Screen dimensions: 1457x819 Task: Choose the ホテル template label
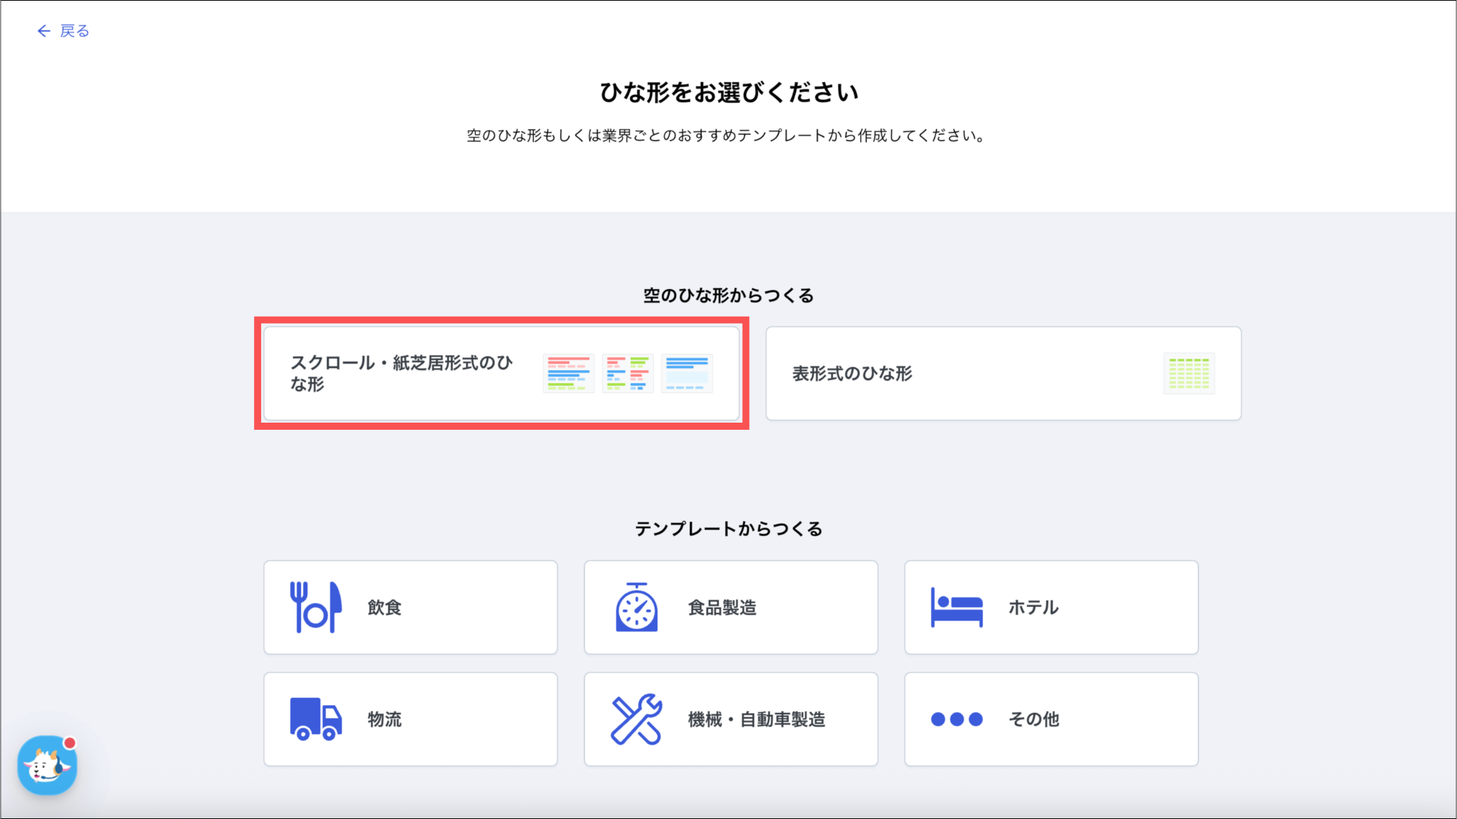coord(1033,607)
